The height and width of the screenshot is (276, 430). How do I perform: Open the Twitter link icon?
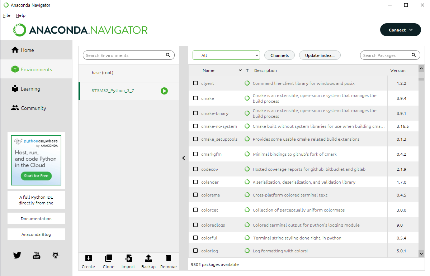[x=17, y=255]
